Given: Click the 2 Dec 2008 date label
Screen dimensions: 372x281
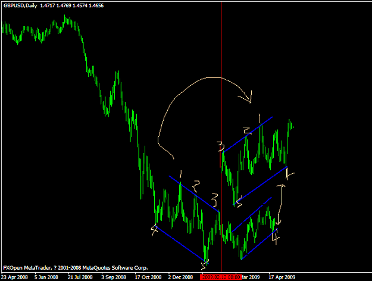Looking at the screenshot, I should [180, 277].
